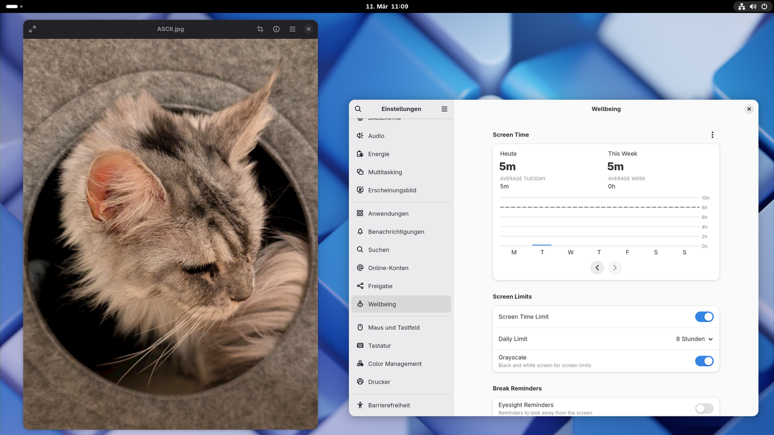Select Audio in the settings sidebar
Viewport: 774px width, 435px height.
(x=375, y=136)
